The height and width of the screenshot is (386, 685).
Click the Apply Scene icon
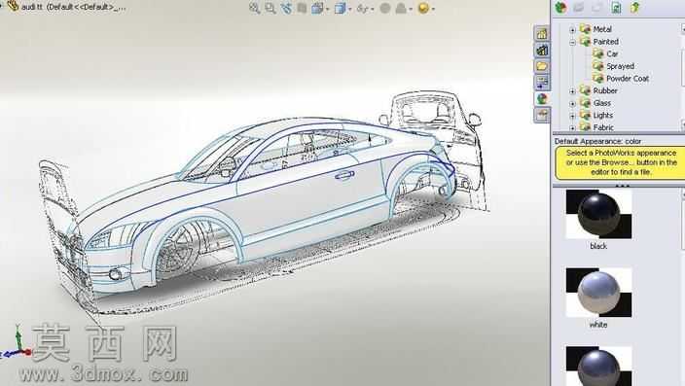point(401,8)
